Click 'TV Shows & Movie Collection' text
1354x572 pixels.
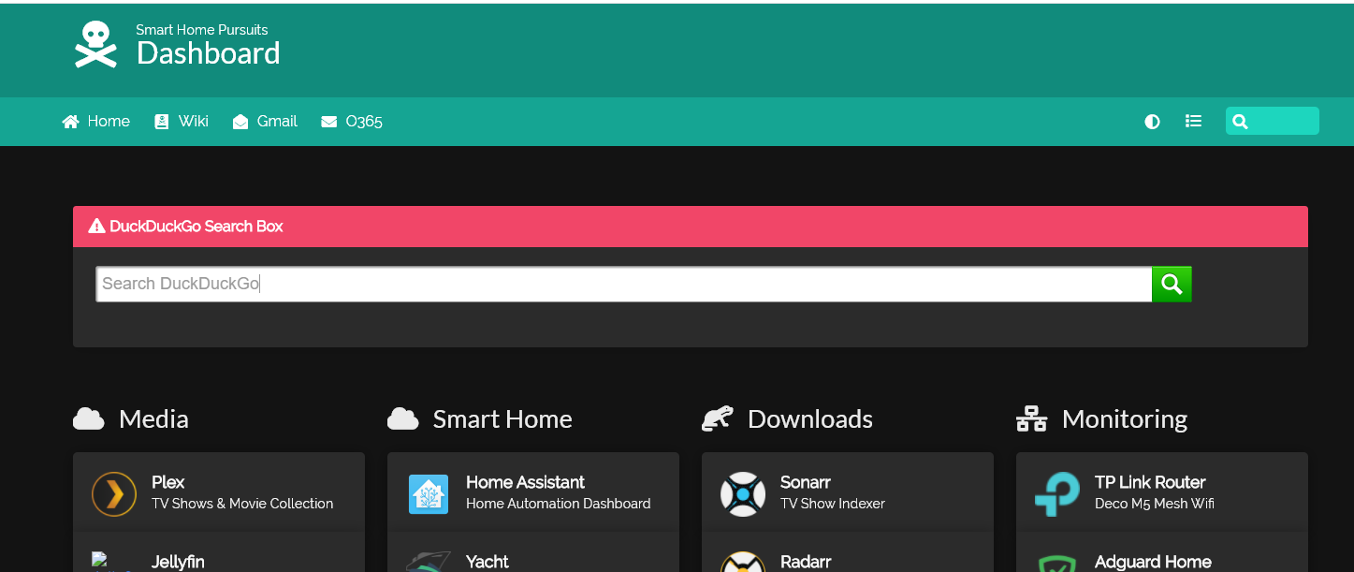tap(242, 504)
